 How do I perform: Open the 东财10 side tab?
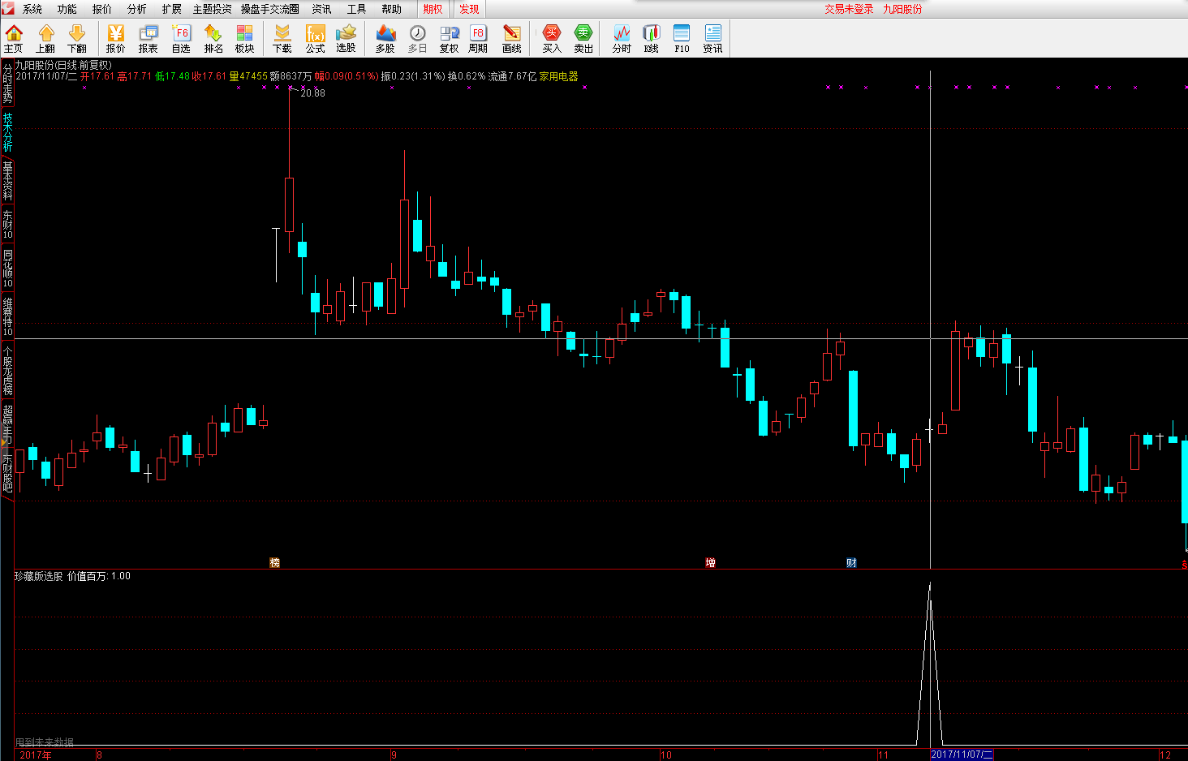coord(7,225)
